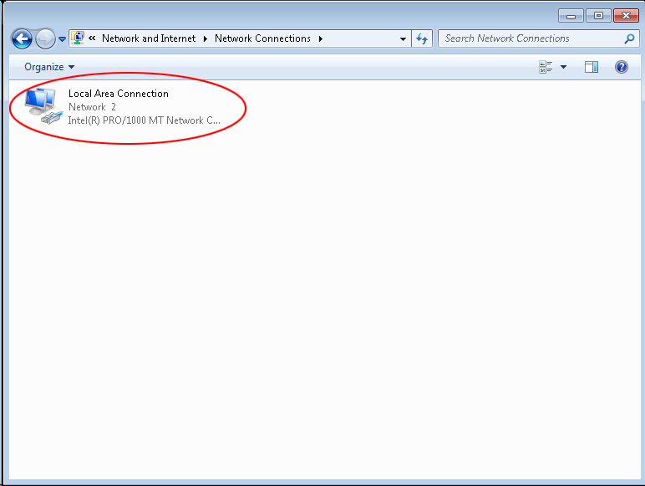This screenshot has height=486, width=645.
Task: Maximize the Network Connections window
Action: [x=598, y=16]
